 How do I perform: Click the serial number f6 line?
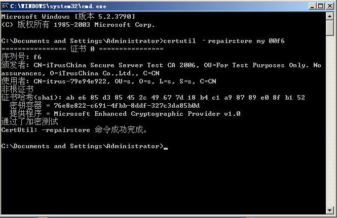click(21, 57)
